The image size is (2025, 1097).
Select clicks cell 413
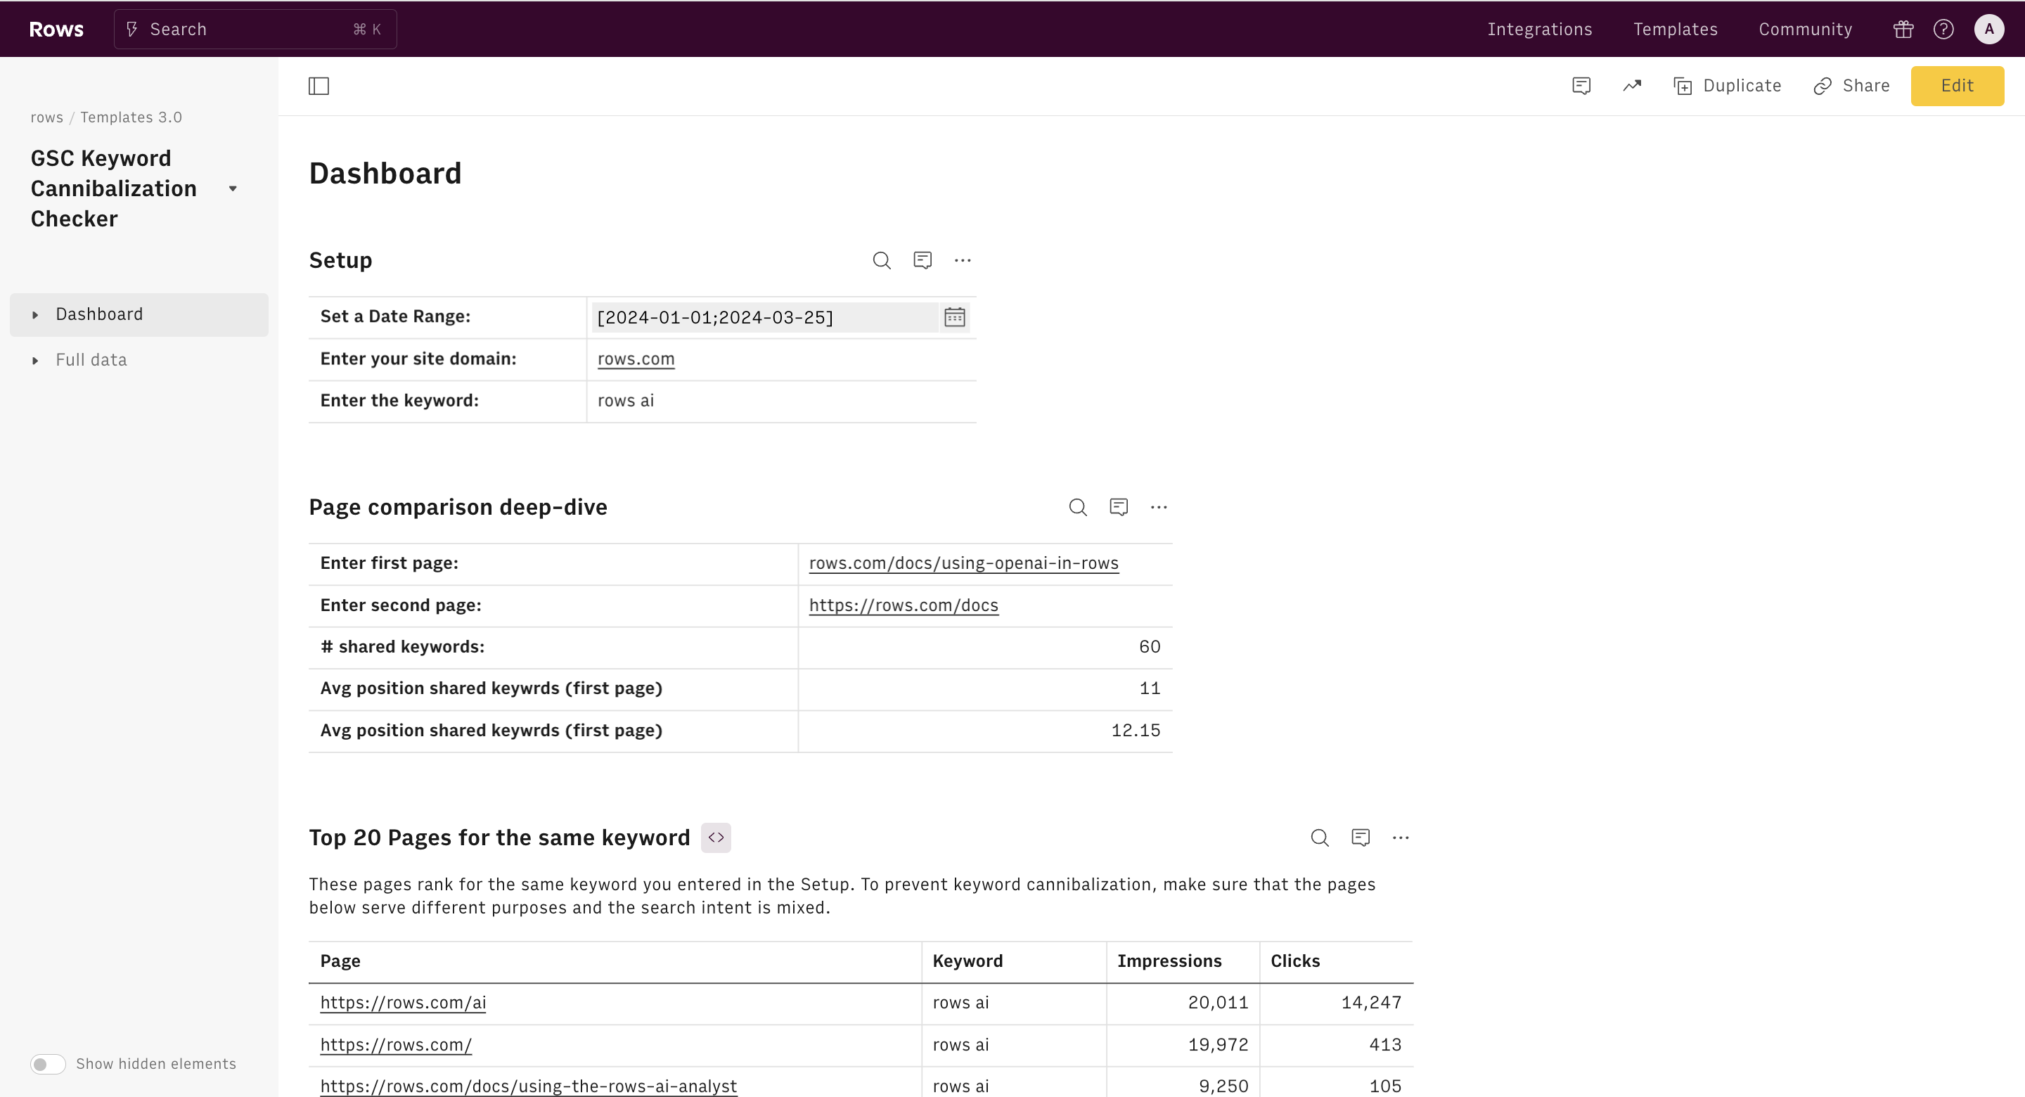[x=1337, y=1045]
